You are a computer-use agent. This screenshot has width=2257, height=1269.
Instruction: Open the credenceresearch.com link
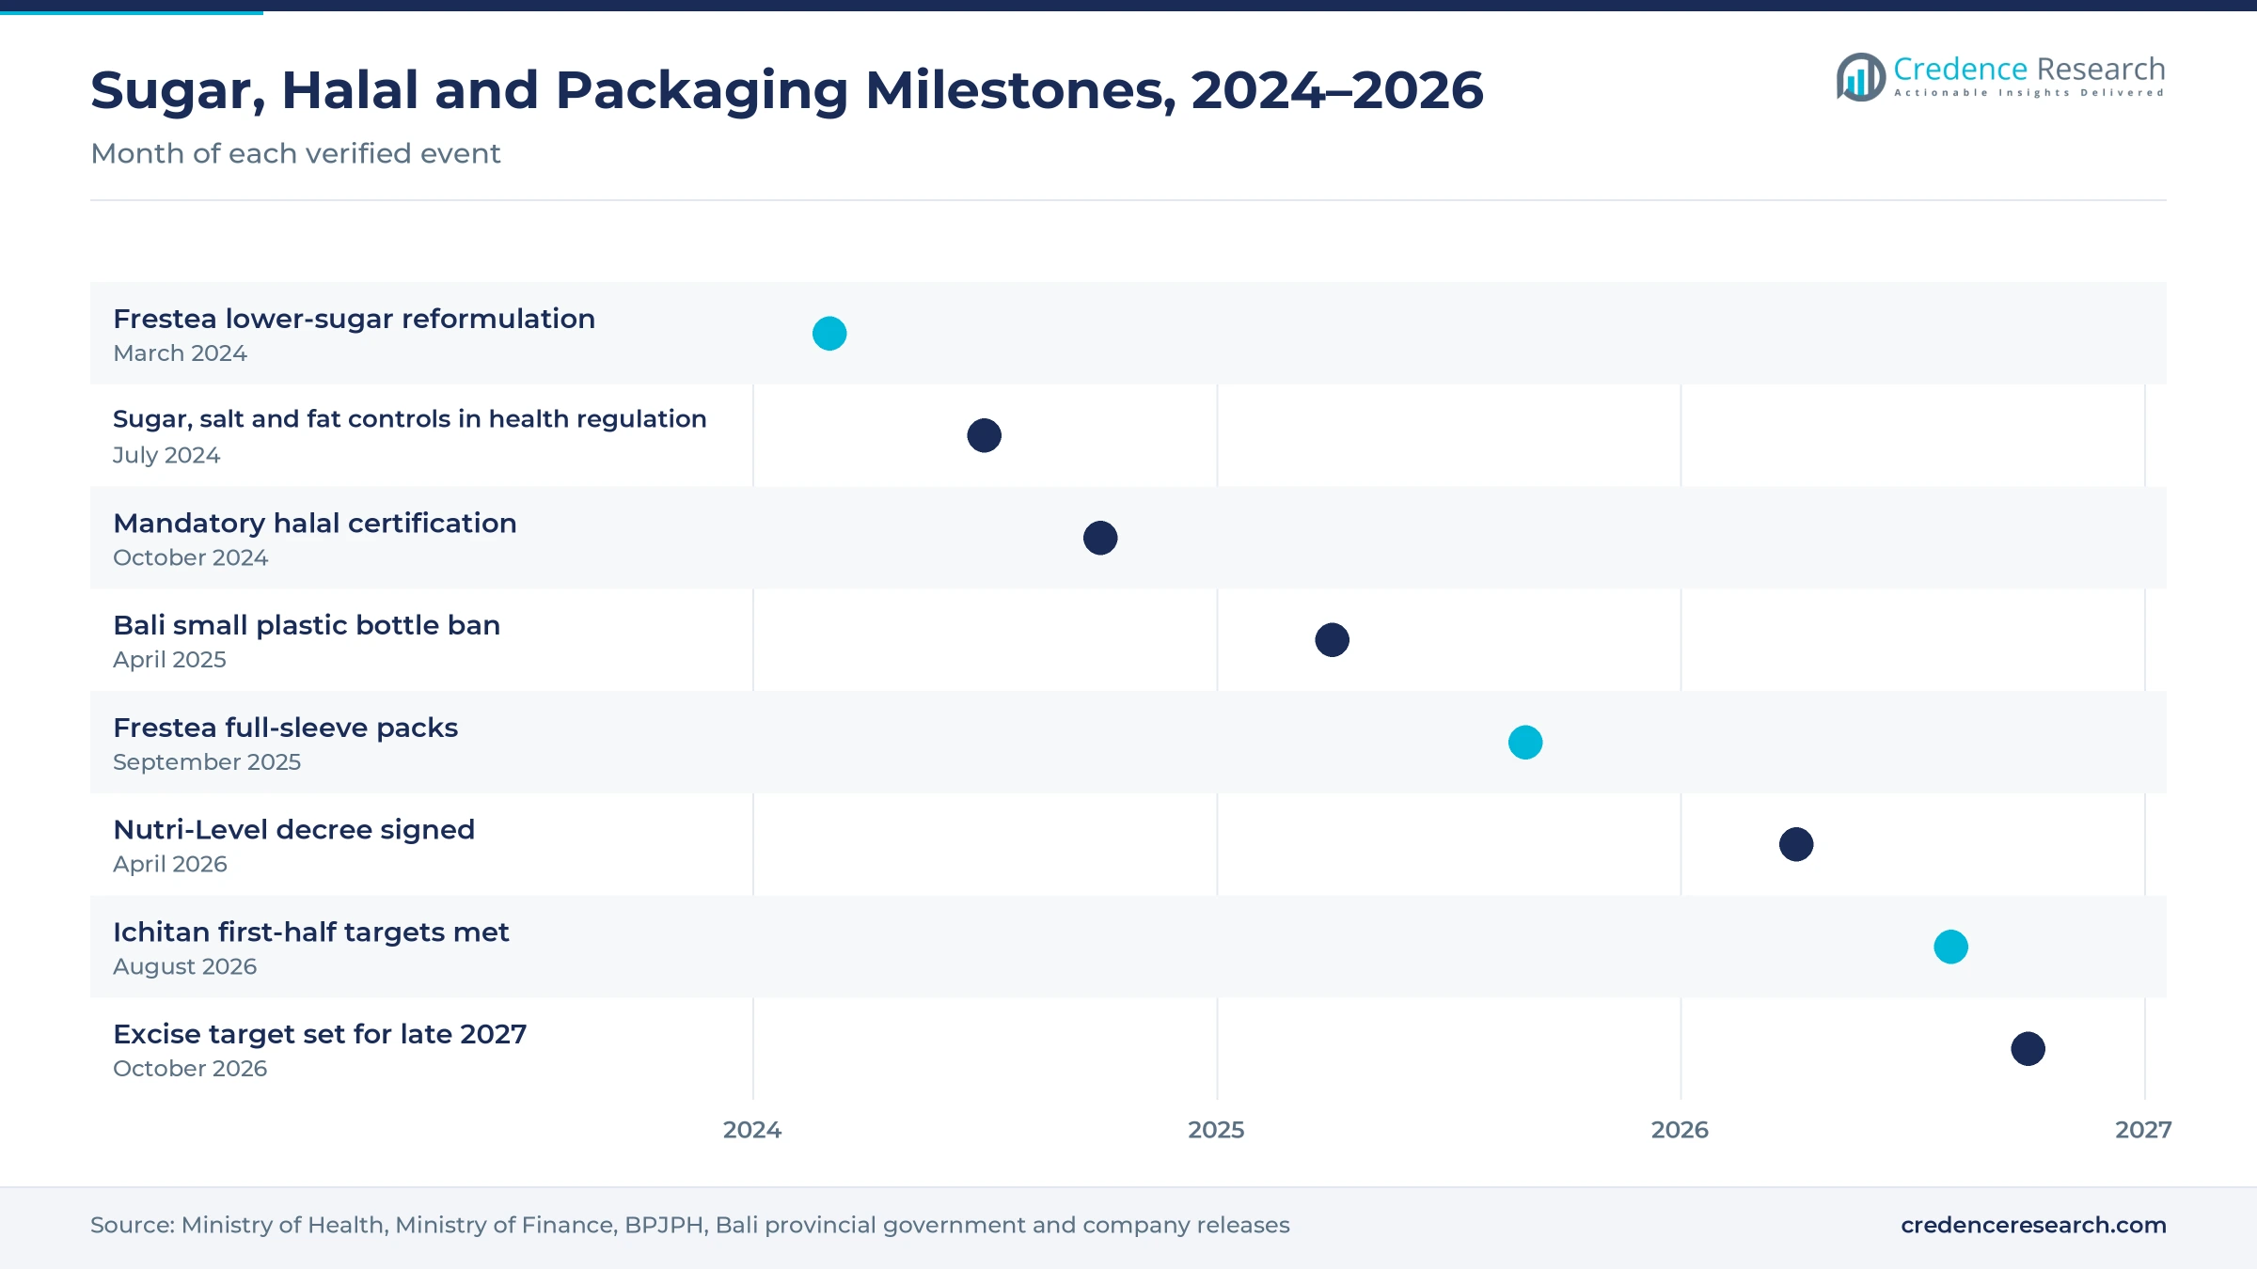pyautogui.click(x=2033, y=1225)
